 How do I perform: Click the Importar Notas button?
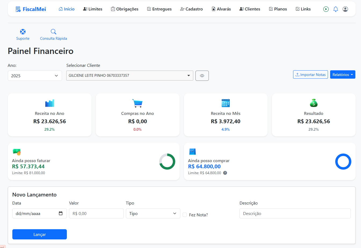[x=310, y=74]
